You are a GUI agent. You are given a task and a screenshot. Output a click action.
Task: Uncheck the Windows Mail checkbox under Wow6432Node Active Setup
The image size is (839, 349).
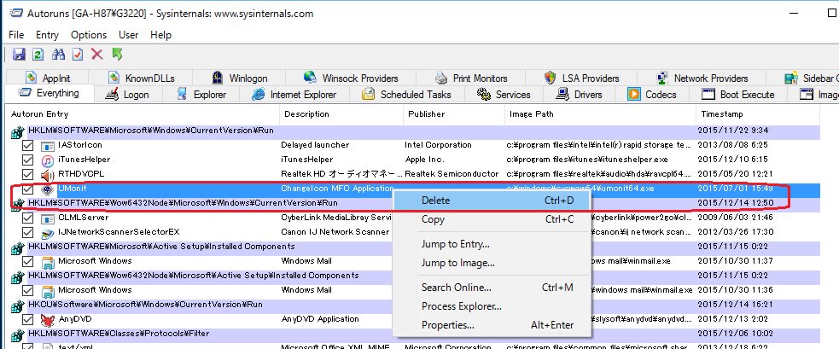tap(28, 291)
